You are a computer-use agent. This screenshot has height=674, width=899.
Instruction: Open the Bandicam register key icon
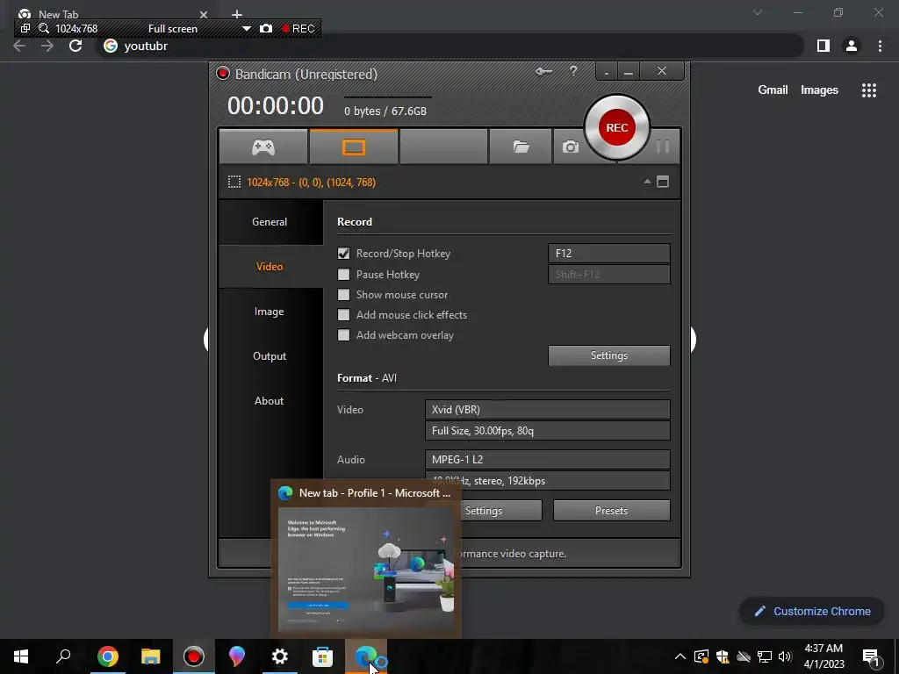[543, 71]
